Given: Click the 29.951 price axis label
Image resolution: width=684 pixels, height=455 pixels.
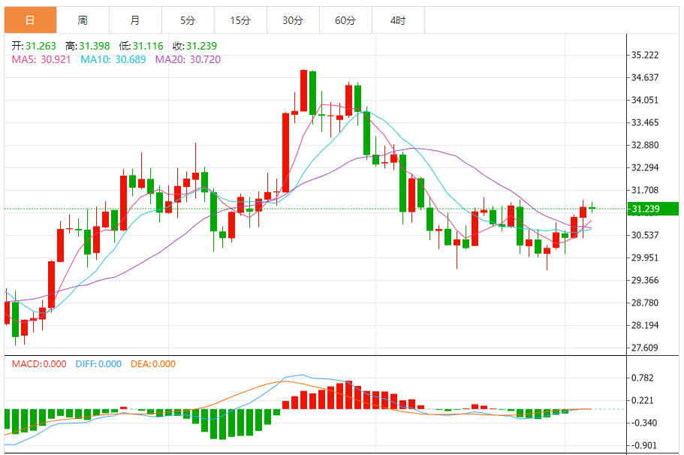Looking at the screenshot, I should tap(645, 258).
